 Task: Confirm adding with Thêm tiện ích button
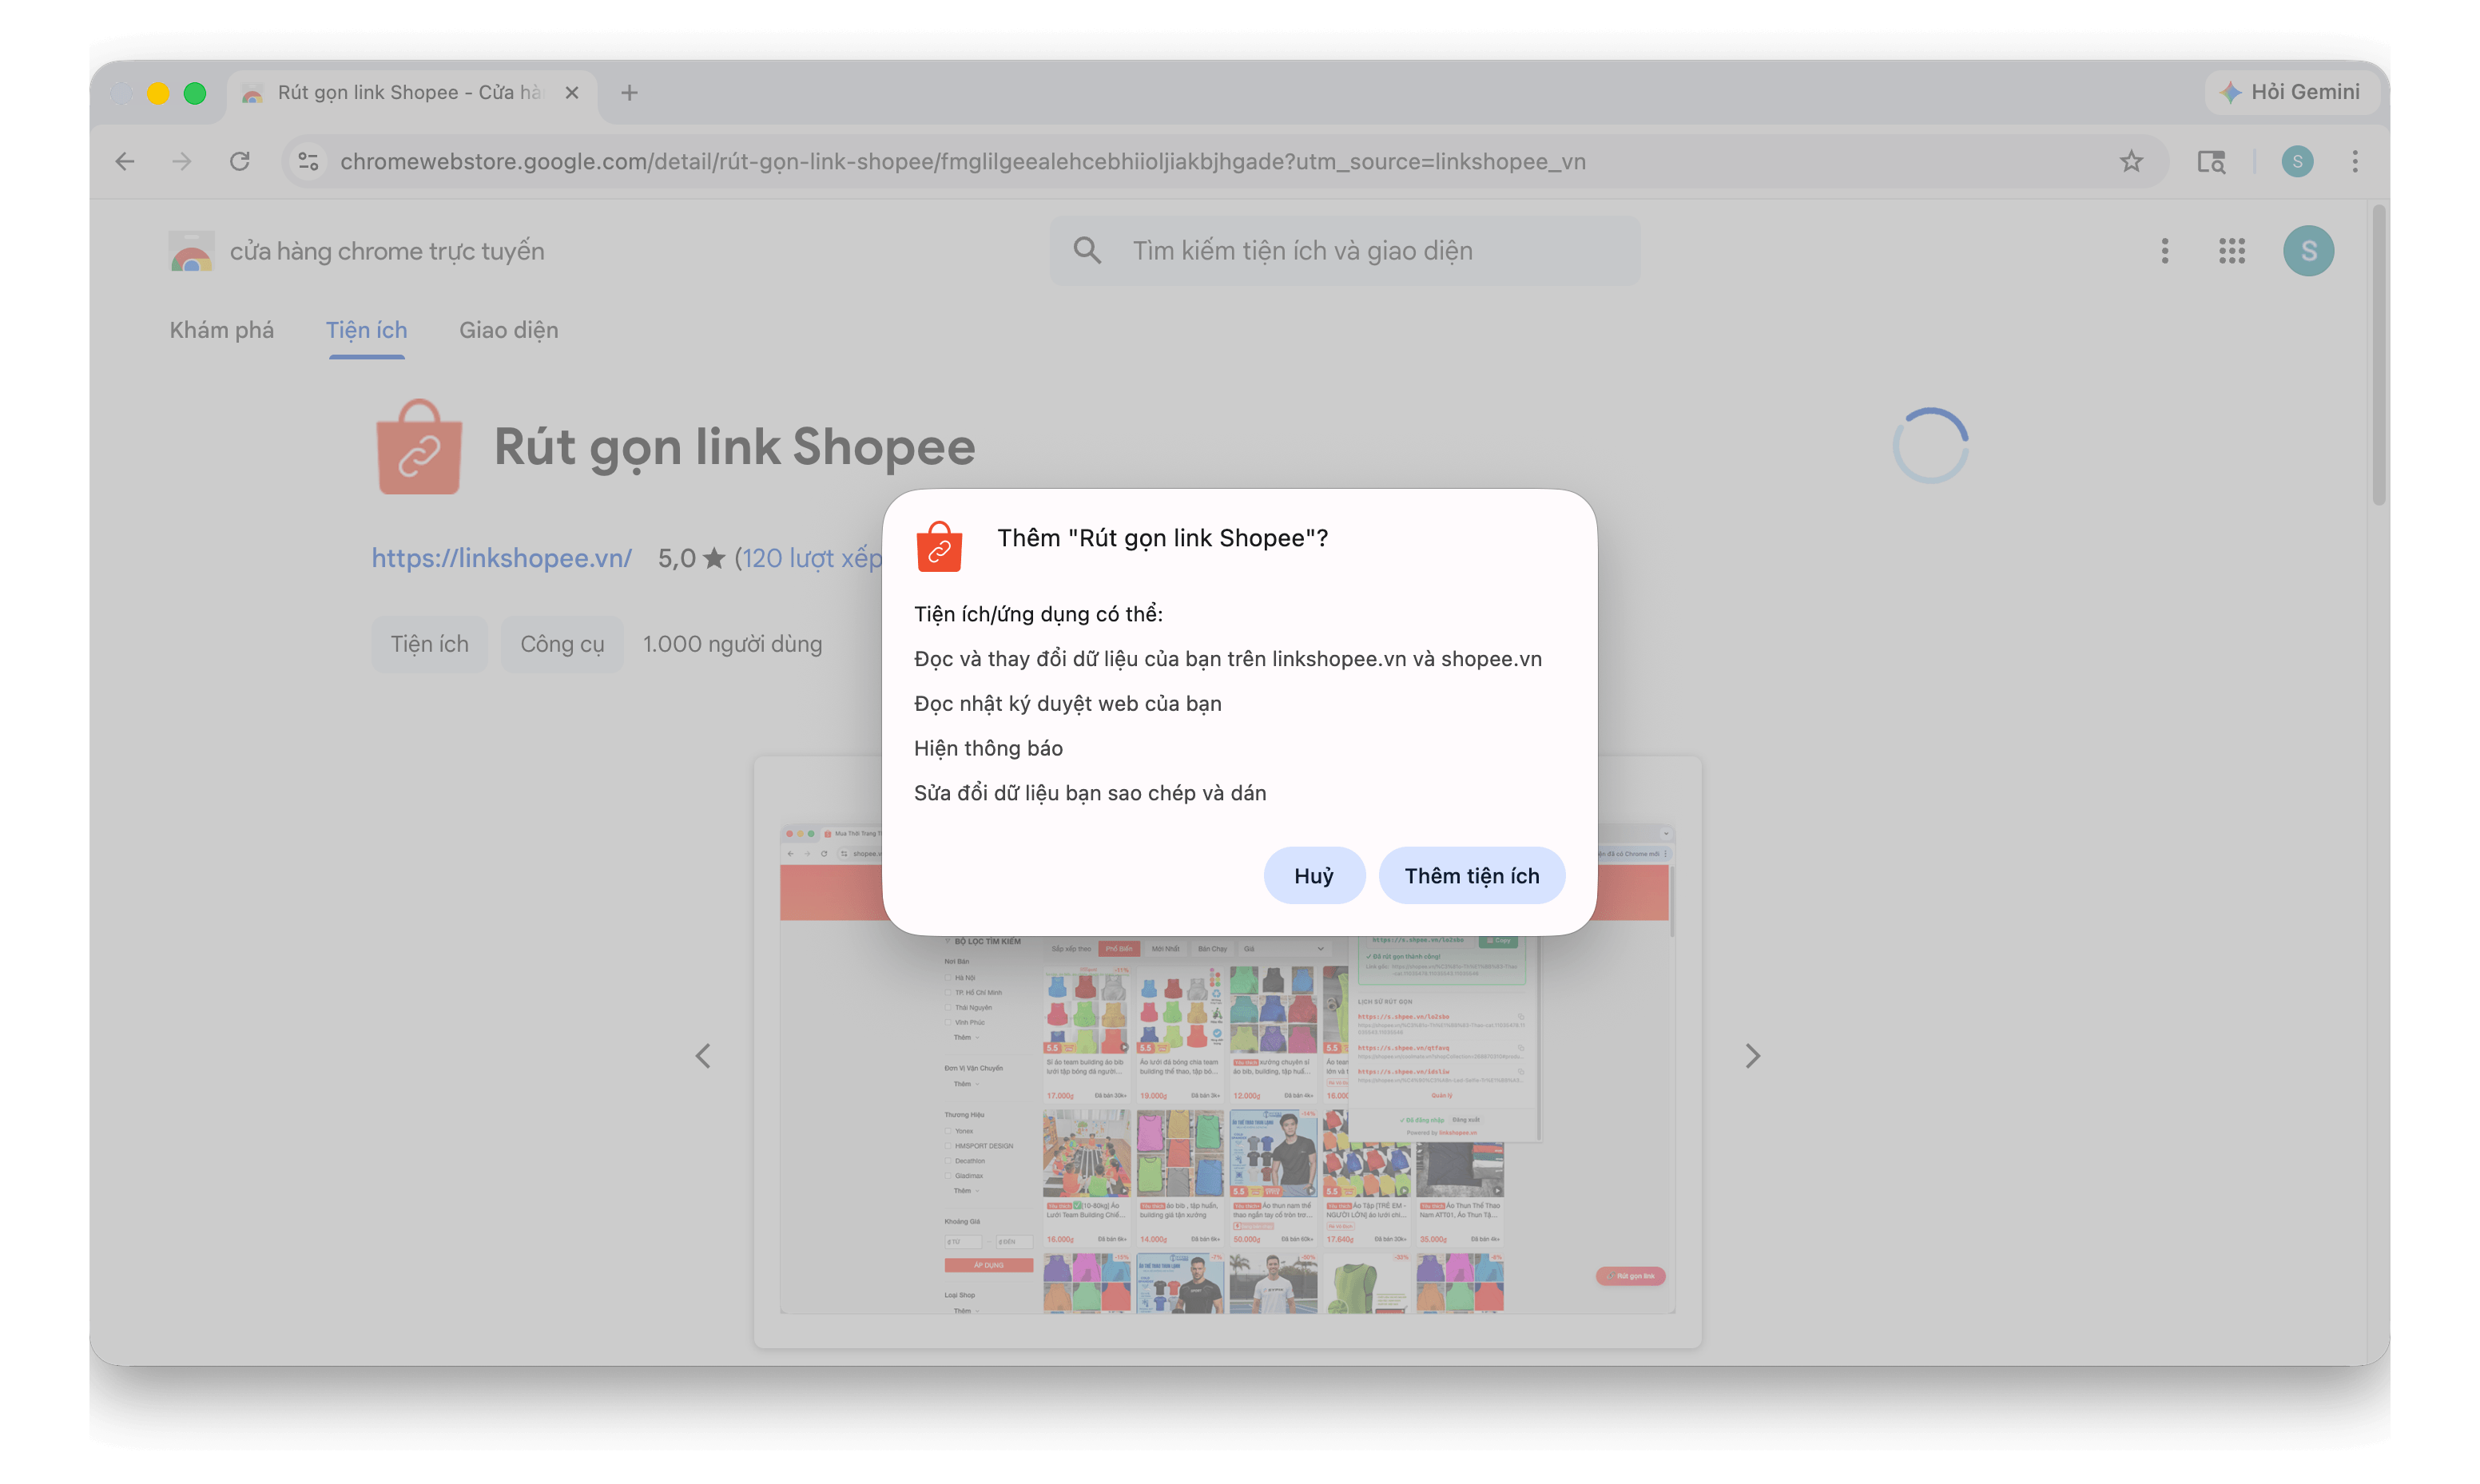point(1471,875)
